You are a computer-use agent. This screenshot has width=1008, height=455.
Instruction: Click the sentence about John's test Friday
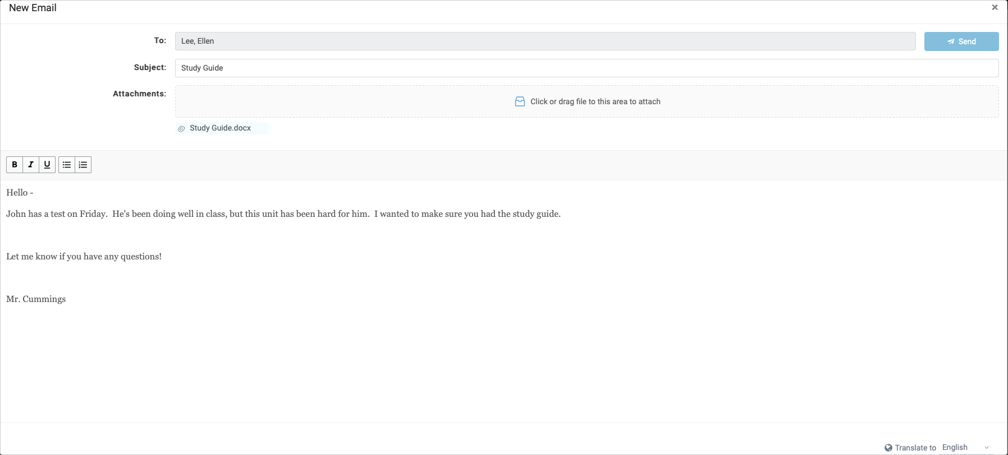283,213
